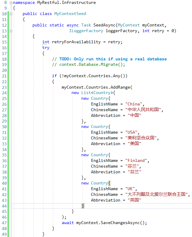Click line number 21 in the gutter

(4, 76)
